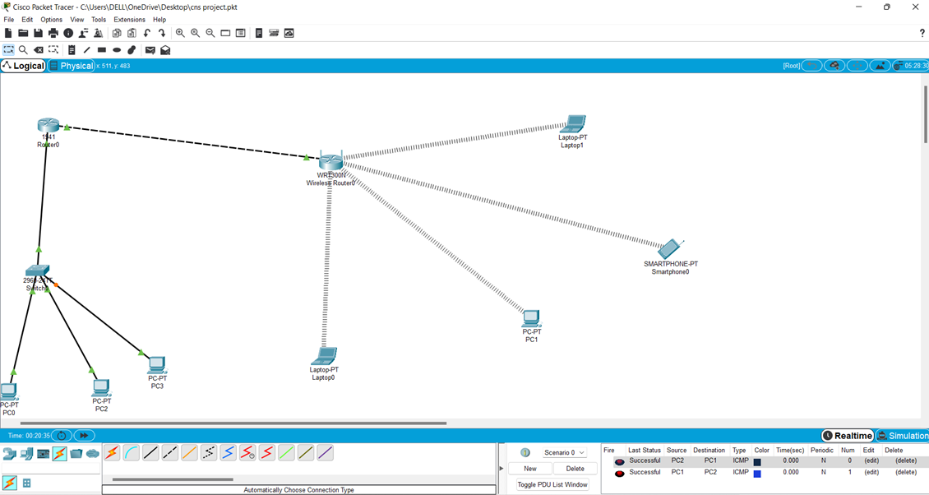Enable Realtime mode
The width and height of the screenshot is (929, 495).
(847, 435)
